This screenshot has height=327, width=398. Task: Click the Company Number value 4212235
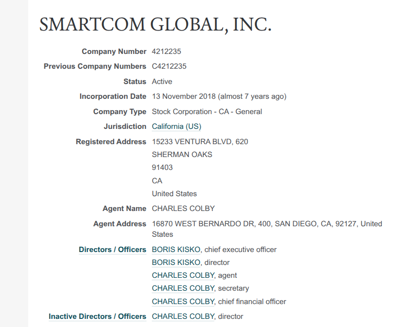(167, 52)
